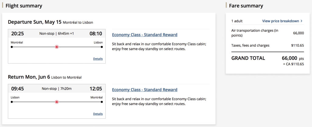Click the Grand Total 66,000 pts amount
Viewport: 312px width, 127px height.
coord(292,58)
